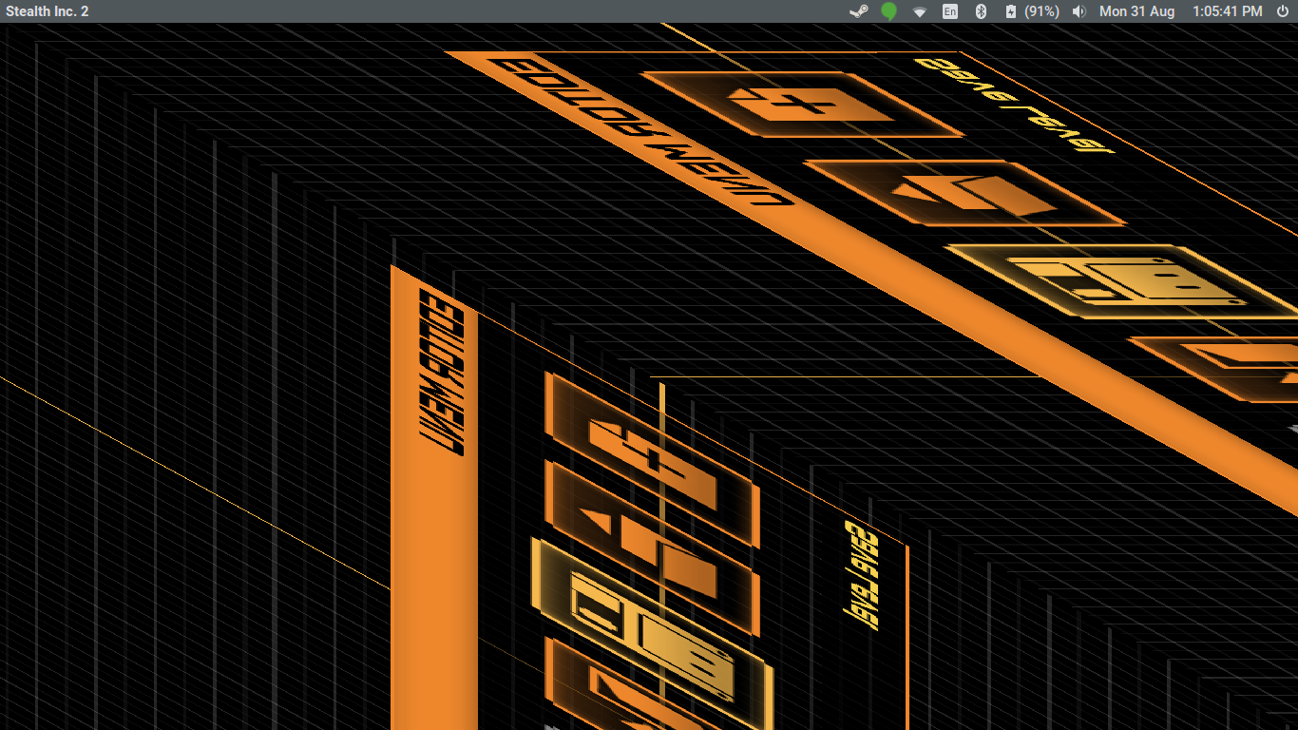Open the Mon 31 Aug date calendar
The height and width of the screenshot is (730, 1298).
pyautogui.click(x=1136, y=11)
